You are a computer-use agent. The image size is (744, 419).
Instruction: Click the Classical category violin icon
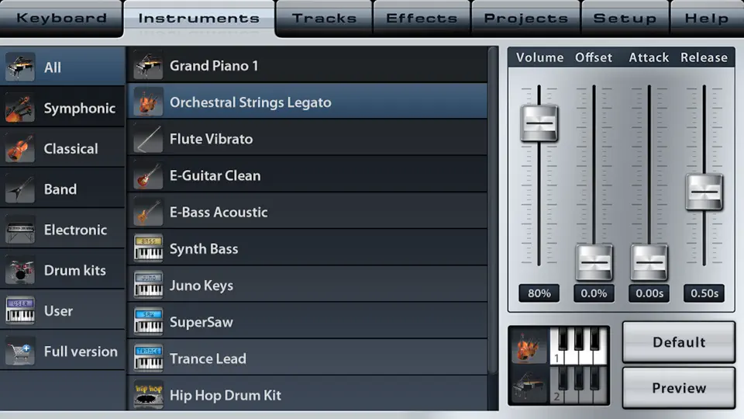[x=20, y=148]
